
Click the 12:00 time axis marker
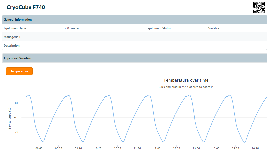pyautogui.click(x=157, y=148)
